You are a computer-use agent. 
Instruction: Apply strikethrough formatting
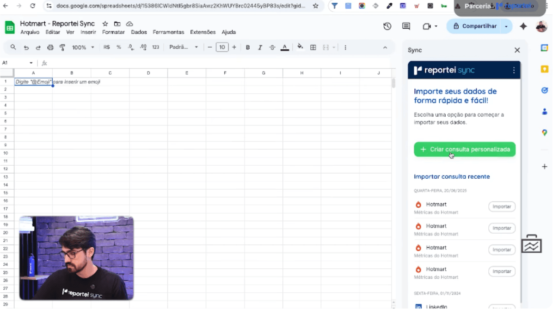(272, 47)
